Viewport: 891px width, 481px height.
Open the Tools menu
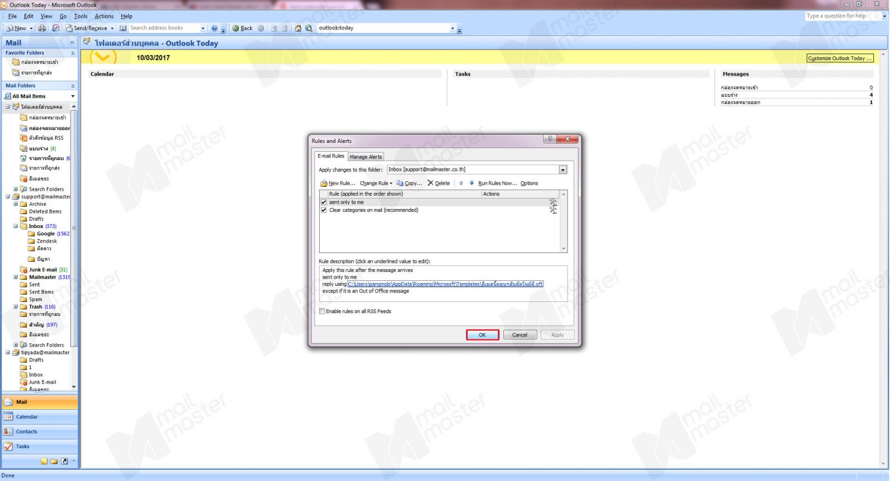pos(81,16)
